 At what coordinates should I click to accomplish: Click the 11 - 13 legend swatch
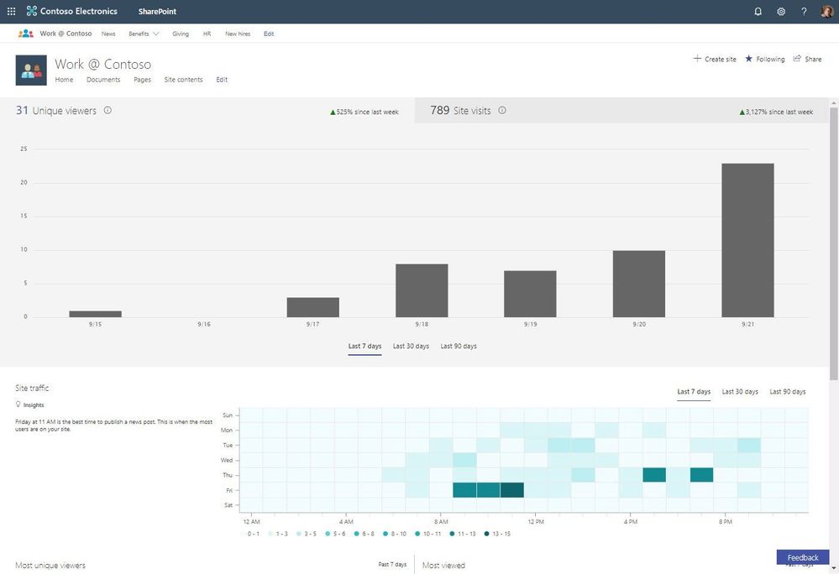point(452,534)
